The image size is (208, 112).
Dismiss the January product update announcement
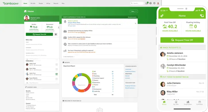135,23
